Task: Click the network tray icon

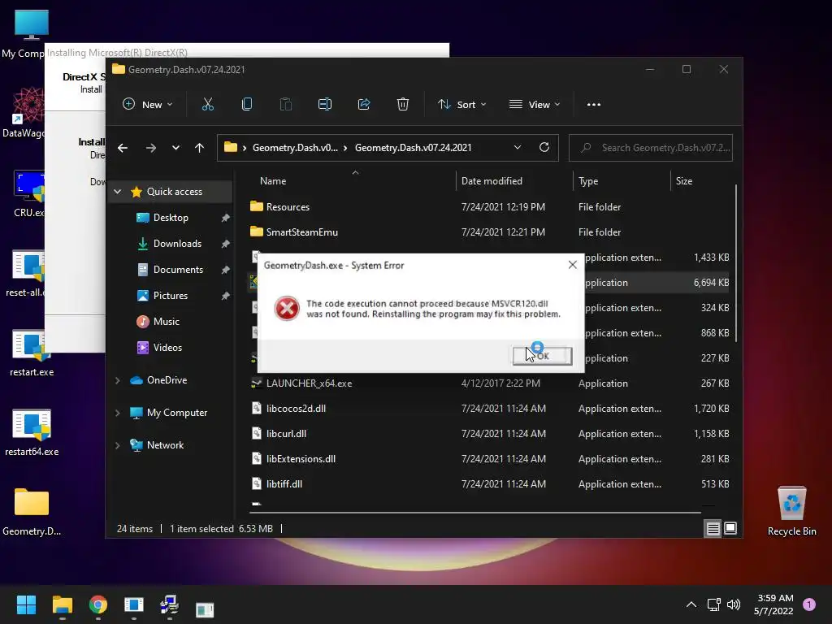Action: pos(713,604)
